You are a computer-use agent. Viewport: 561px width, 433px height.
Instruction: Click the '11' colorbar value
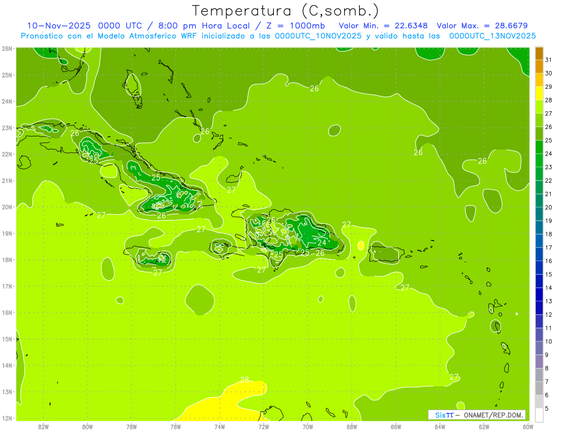tap(549, 328)
